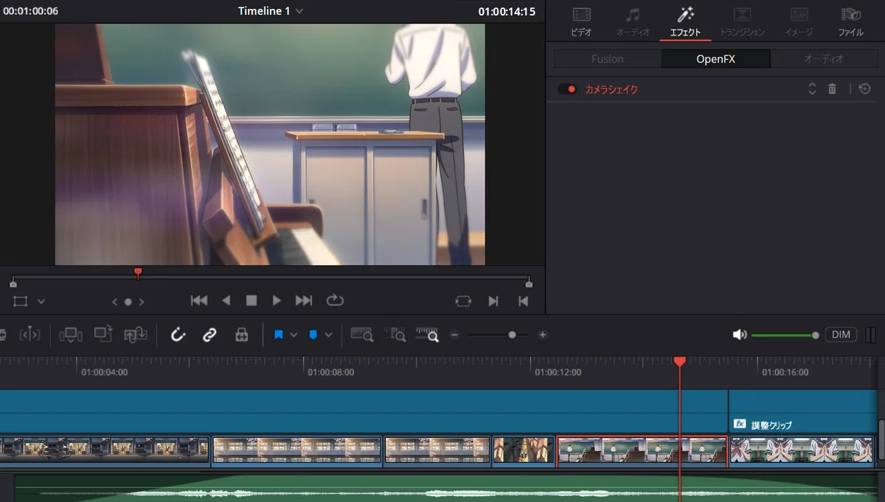
Task: Toggle the DIM audio button
Action: click(841, 335)
